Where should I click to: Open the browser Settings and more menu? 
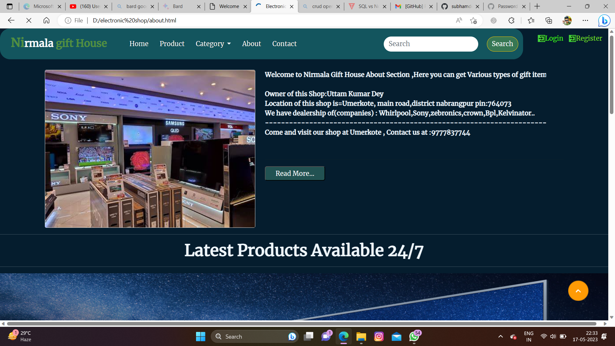(586, 21)
